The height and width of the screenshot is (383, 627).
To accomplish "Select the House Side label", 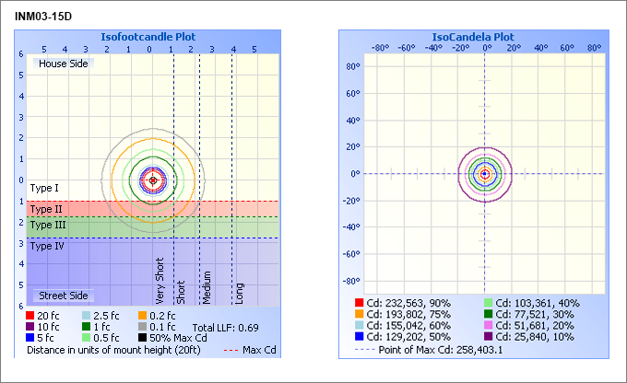I will click(63, 64).
